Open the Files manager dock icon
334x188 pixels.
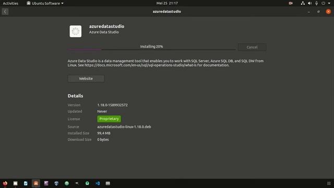click(x=15, y=183)
